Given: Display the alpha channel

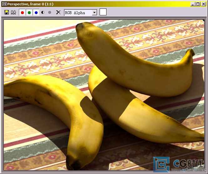Looking at the screenshot, I should 43,13.
